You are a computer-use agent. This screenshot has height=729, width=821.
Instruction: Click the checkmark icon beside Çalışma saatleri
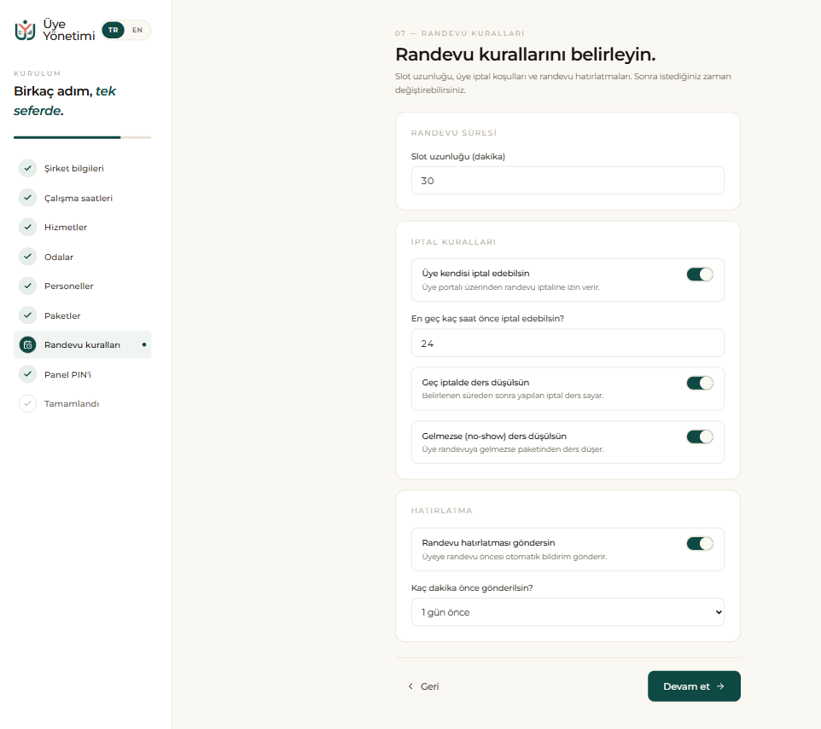click(28, 198)
